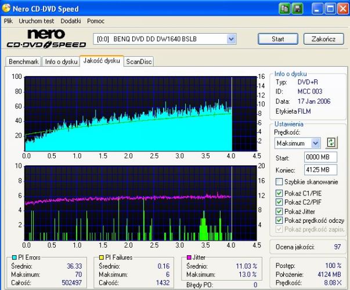This screenshot has height=290, width=350.
Task: Click the refresh speed settings icon
Action: [331, 143]
